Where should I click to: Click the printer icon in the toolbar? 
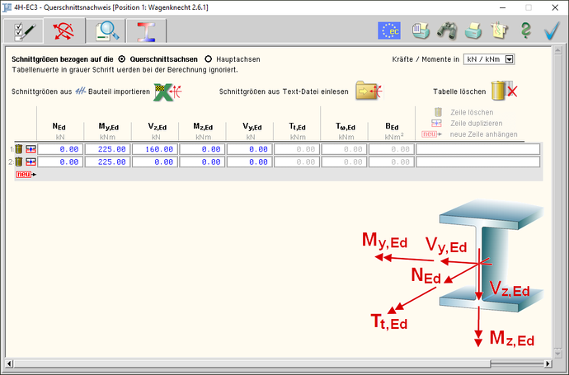[x=473, y=31]
